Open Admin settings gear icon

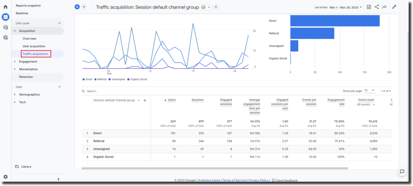click(x=5, y=177)
